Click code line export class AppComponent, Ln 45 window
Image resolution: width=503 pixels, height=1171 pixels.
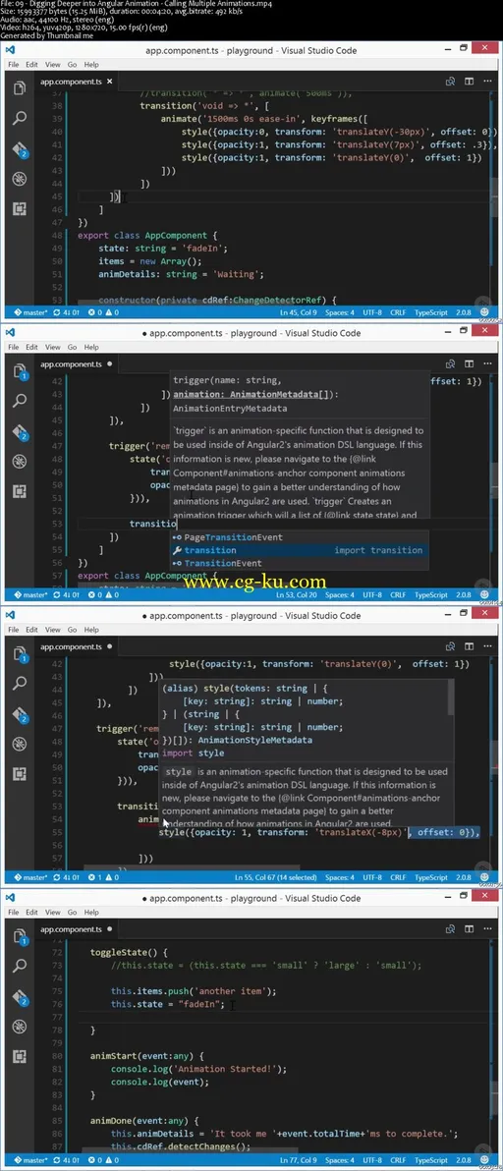pyautogui.click(x=147, y=235)
